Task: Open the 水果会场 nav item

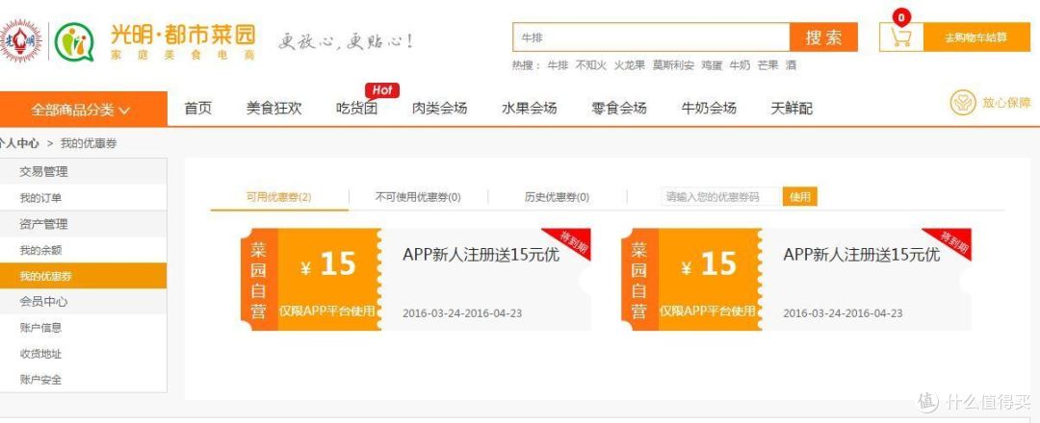Action: [x=530, y=109]
